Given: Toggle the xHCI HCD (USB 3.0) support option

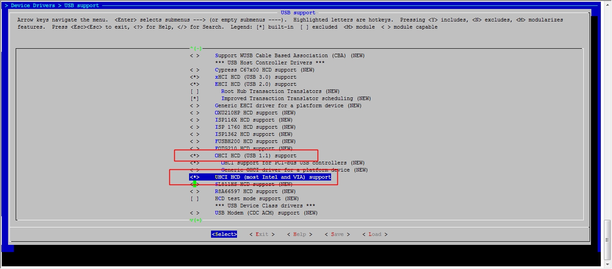Looking at the screenshot, I should pyautogui.click(x=194, y=77).
